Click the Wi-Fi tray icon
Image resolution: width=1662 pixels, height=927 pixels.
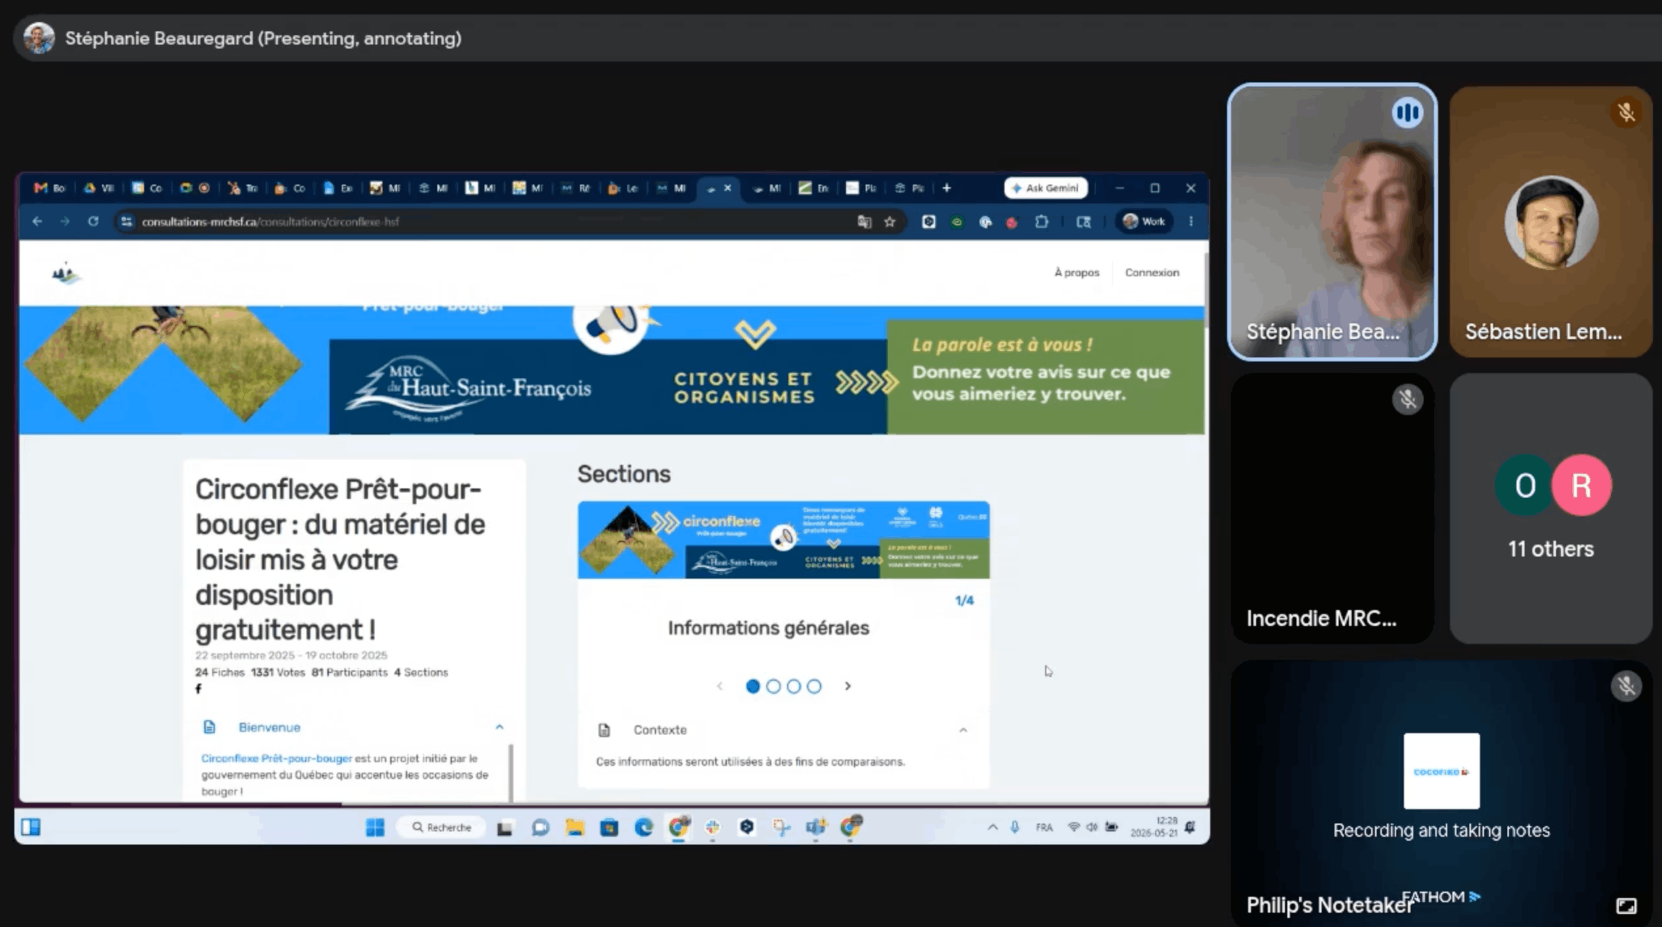pos(1073,827)
